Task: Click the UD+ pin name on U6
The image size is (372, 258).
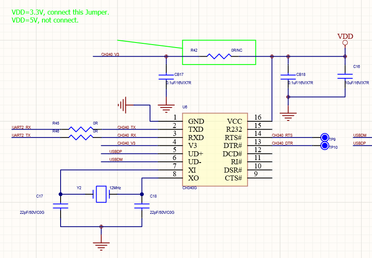Action: (196, 154)
